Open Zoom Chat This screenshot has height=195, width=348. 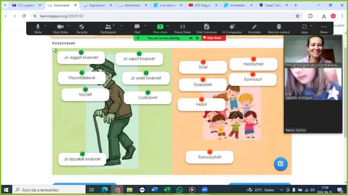pos(137,29)
